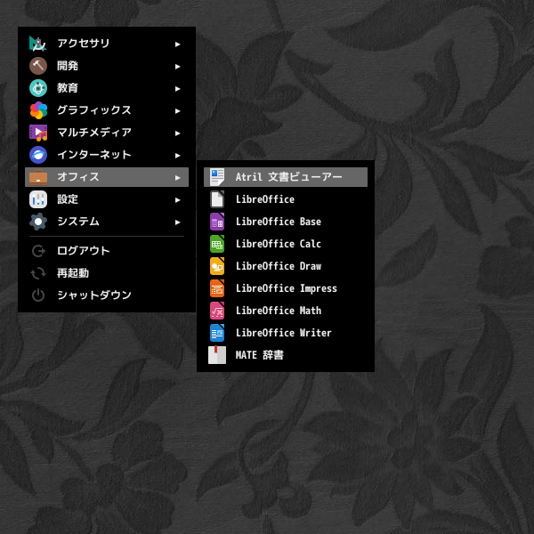The width and height of the screenshot is (534, 534).
Task: Click the 設定 sliders icon
Action: pos(38,199)
